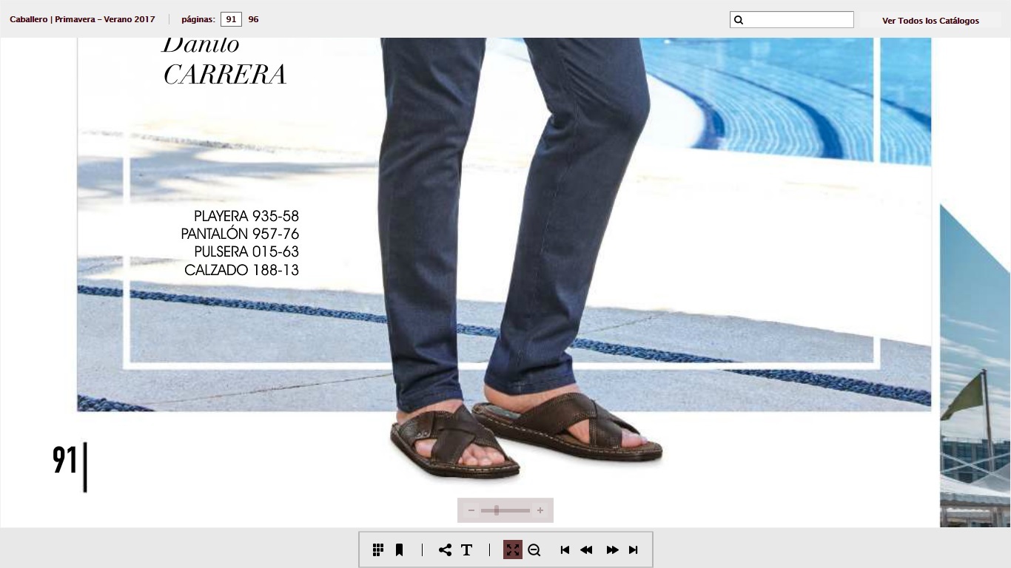The height and width of the screenshot is (568, 1011).
Task: Open the share options
Action: pos(445,550)
